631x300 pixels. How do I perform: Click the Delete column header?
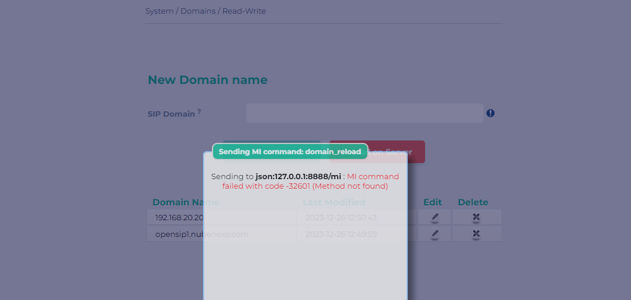473,202
